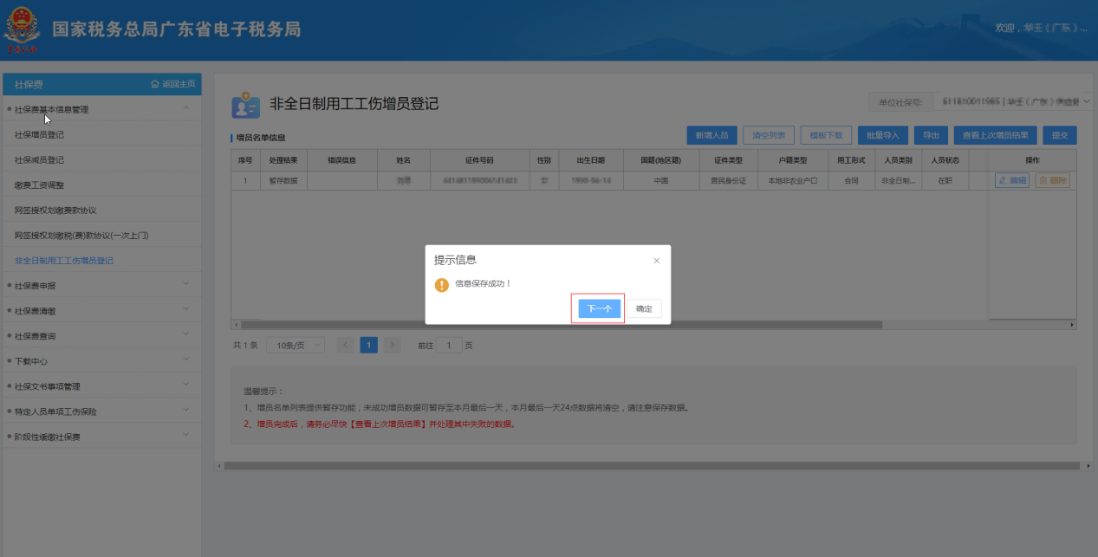Image resolution: width=1098 pixels, height=557 pixels.
Task: Go to previous page with left arrow
Action: pos(345,345)
